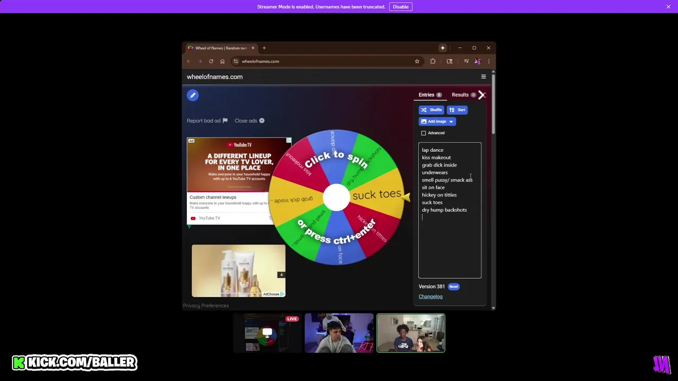678x381 pixels.
Task: Click the address bar URL
Action: [x=260, y=61]
